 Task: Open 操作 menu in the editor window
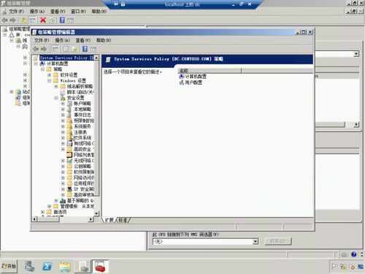click(62, 40)
